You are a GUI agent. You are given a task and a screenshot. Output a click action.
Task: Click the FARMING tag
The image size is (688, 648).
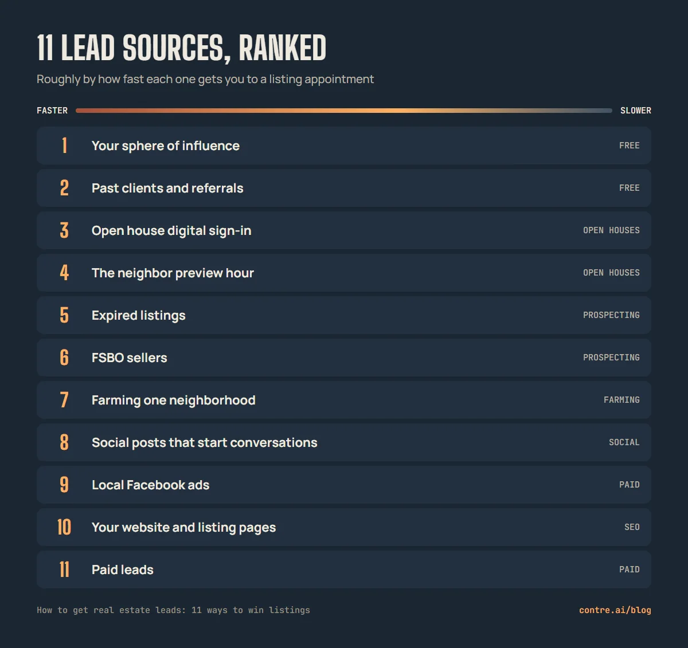pyautogui.click(x=621, y=400)
